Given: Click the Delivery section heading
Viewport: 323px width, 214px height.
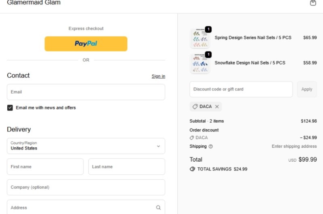Looking at the screenshot, I should 19,129.
